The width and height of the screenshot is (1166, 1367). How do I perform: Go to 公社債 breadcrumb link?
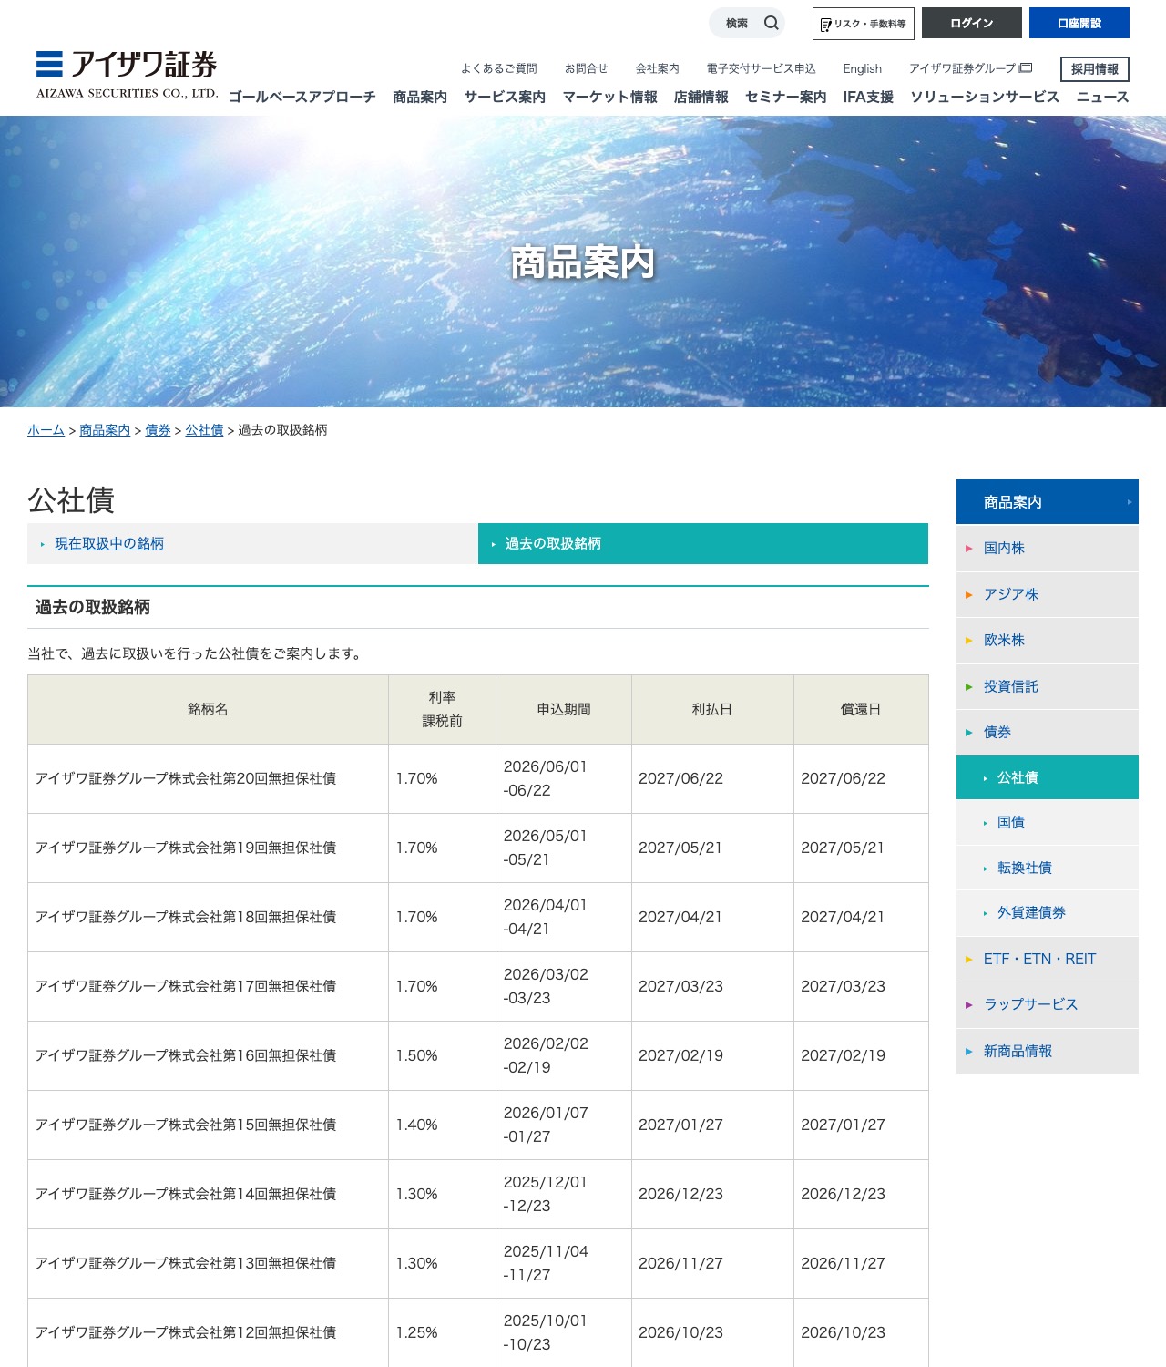tap(204, 430)
